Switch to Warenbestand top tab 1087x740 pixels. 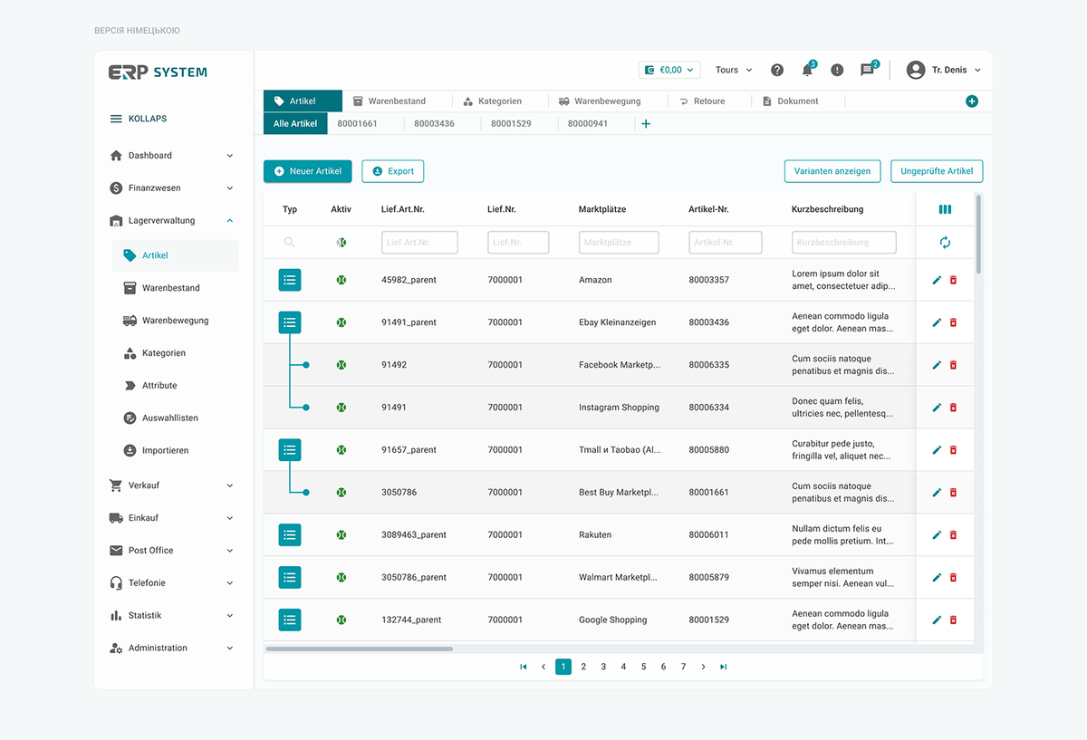pos(389,101)
